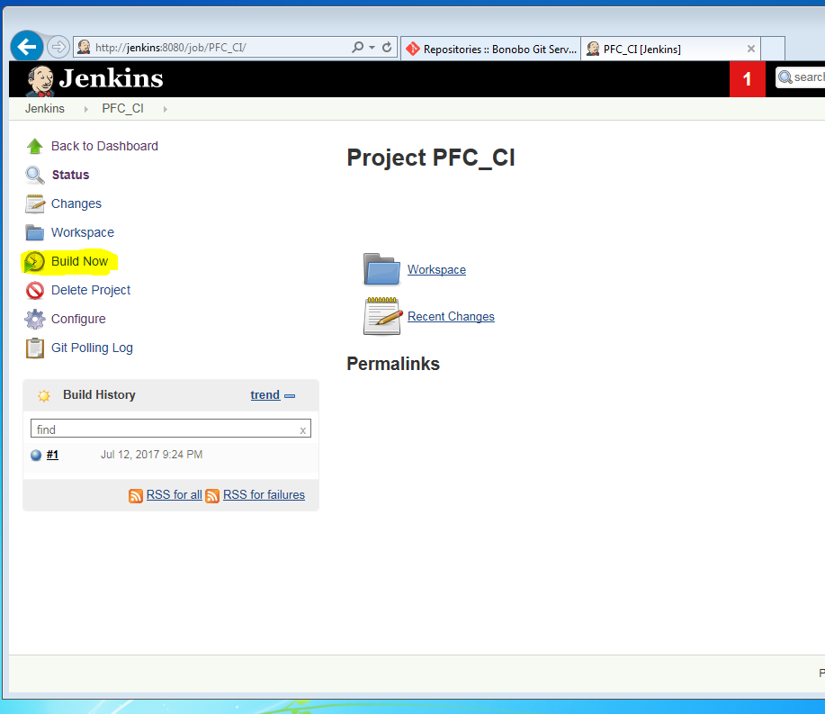Open the RSS for failures link
The width and height of the screenshot is (825, 714).
264,495
